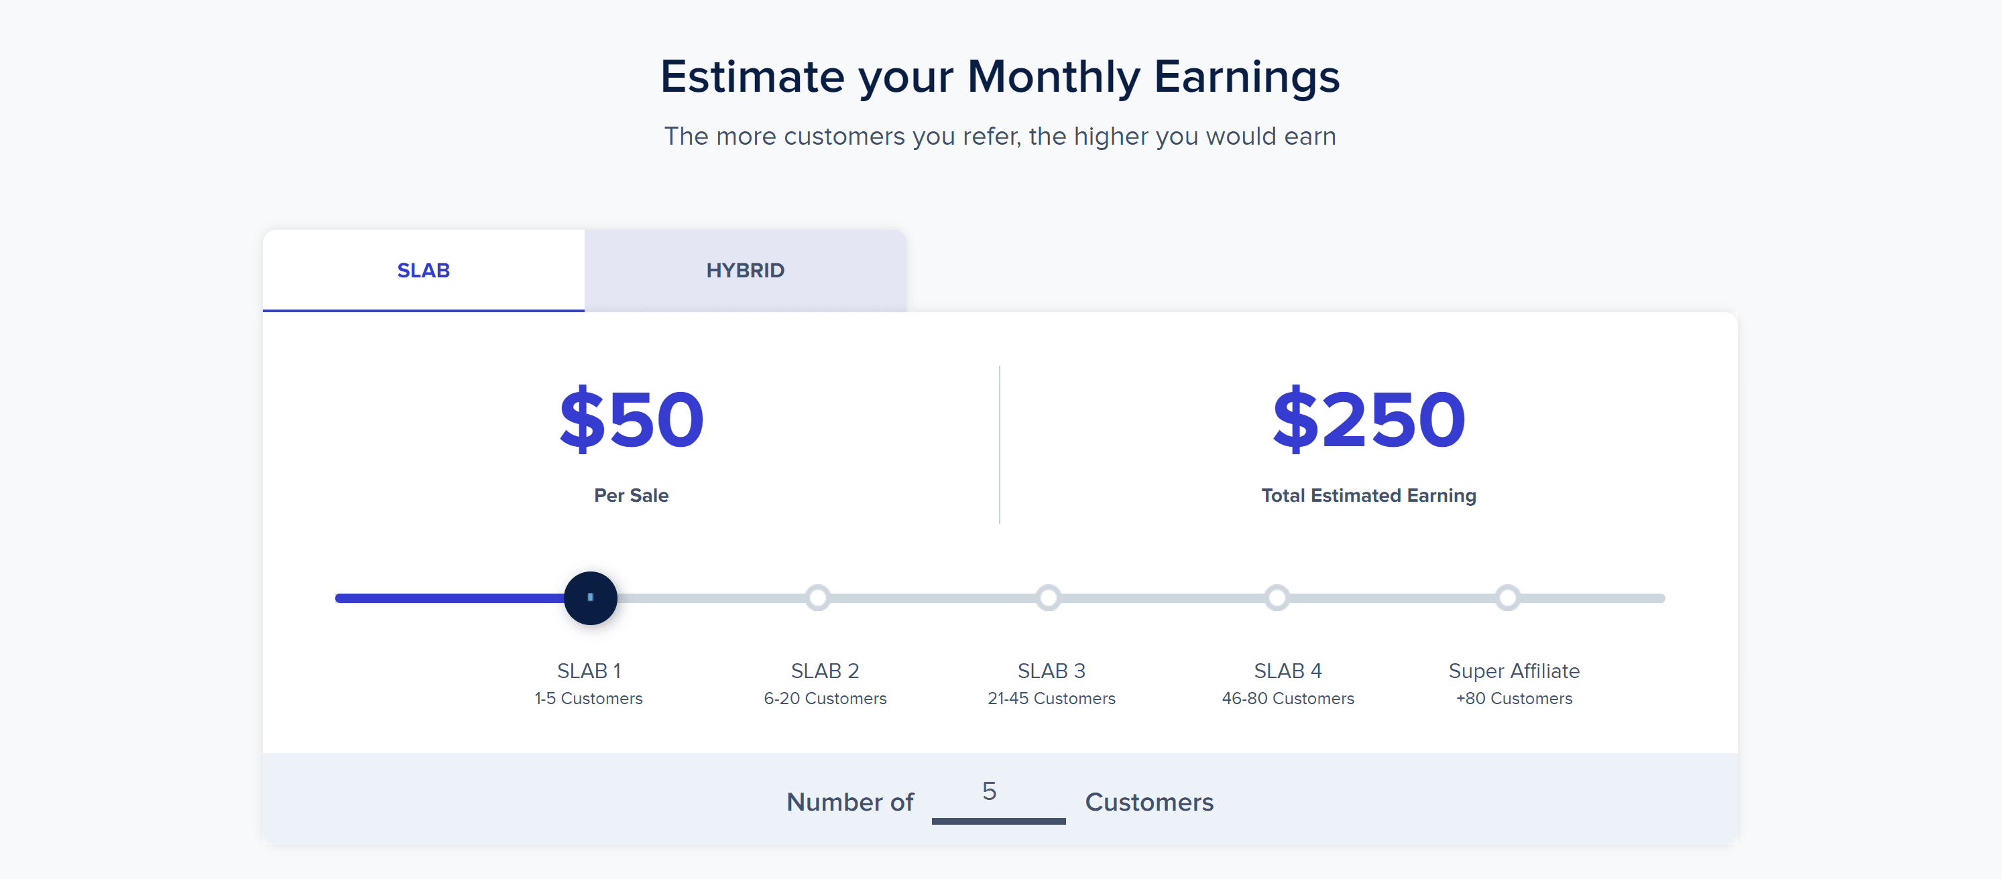Click the $50 per sale amount

631,419
